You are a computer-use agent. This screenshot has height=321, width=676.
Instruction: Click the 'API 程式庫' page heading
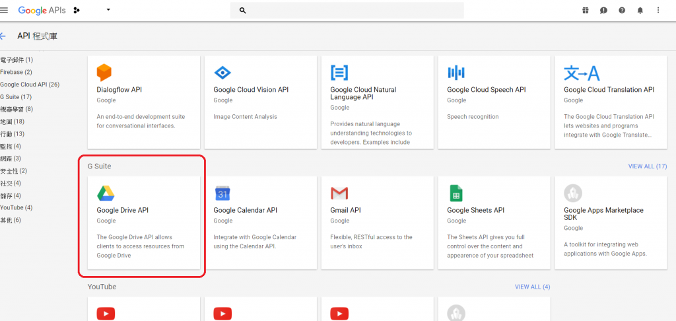point(37,36)
